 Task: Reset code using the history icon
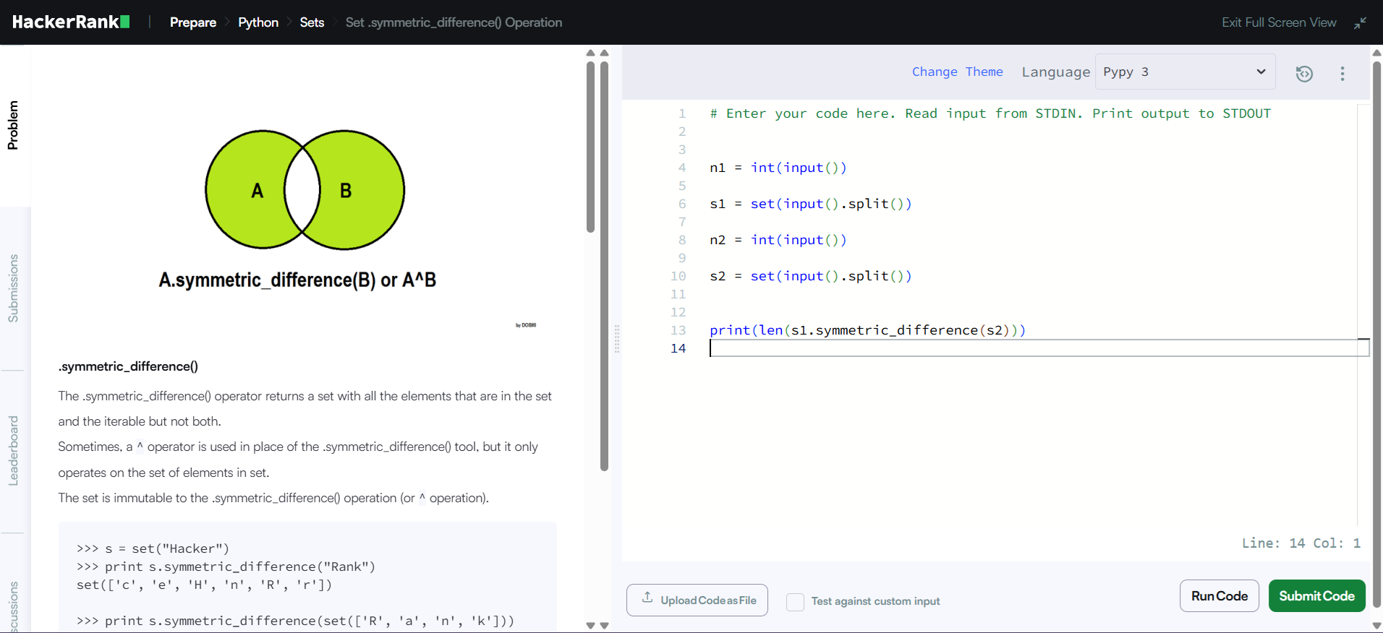pos(1304,73)
